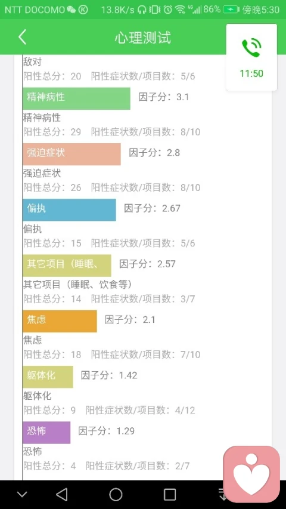Hide navigation bar with down chevron

(22, 495)
